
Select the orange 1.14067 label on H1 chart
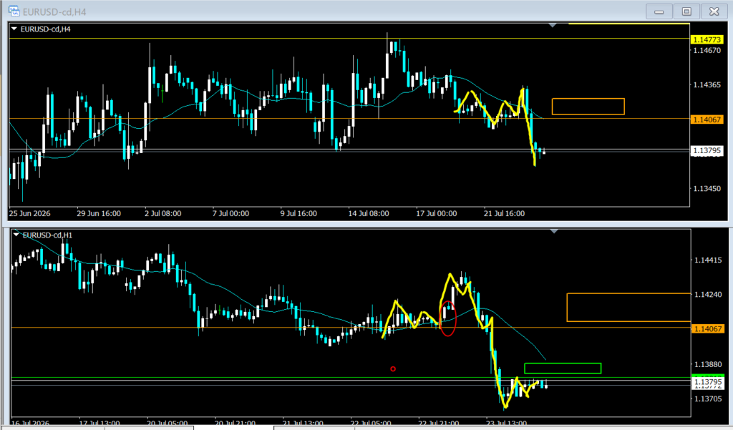tap(708, 329)
